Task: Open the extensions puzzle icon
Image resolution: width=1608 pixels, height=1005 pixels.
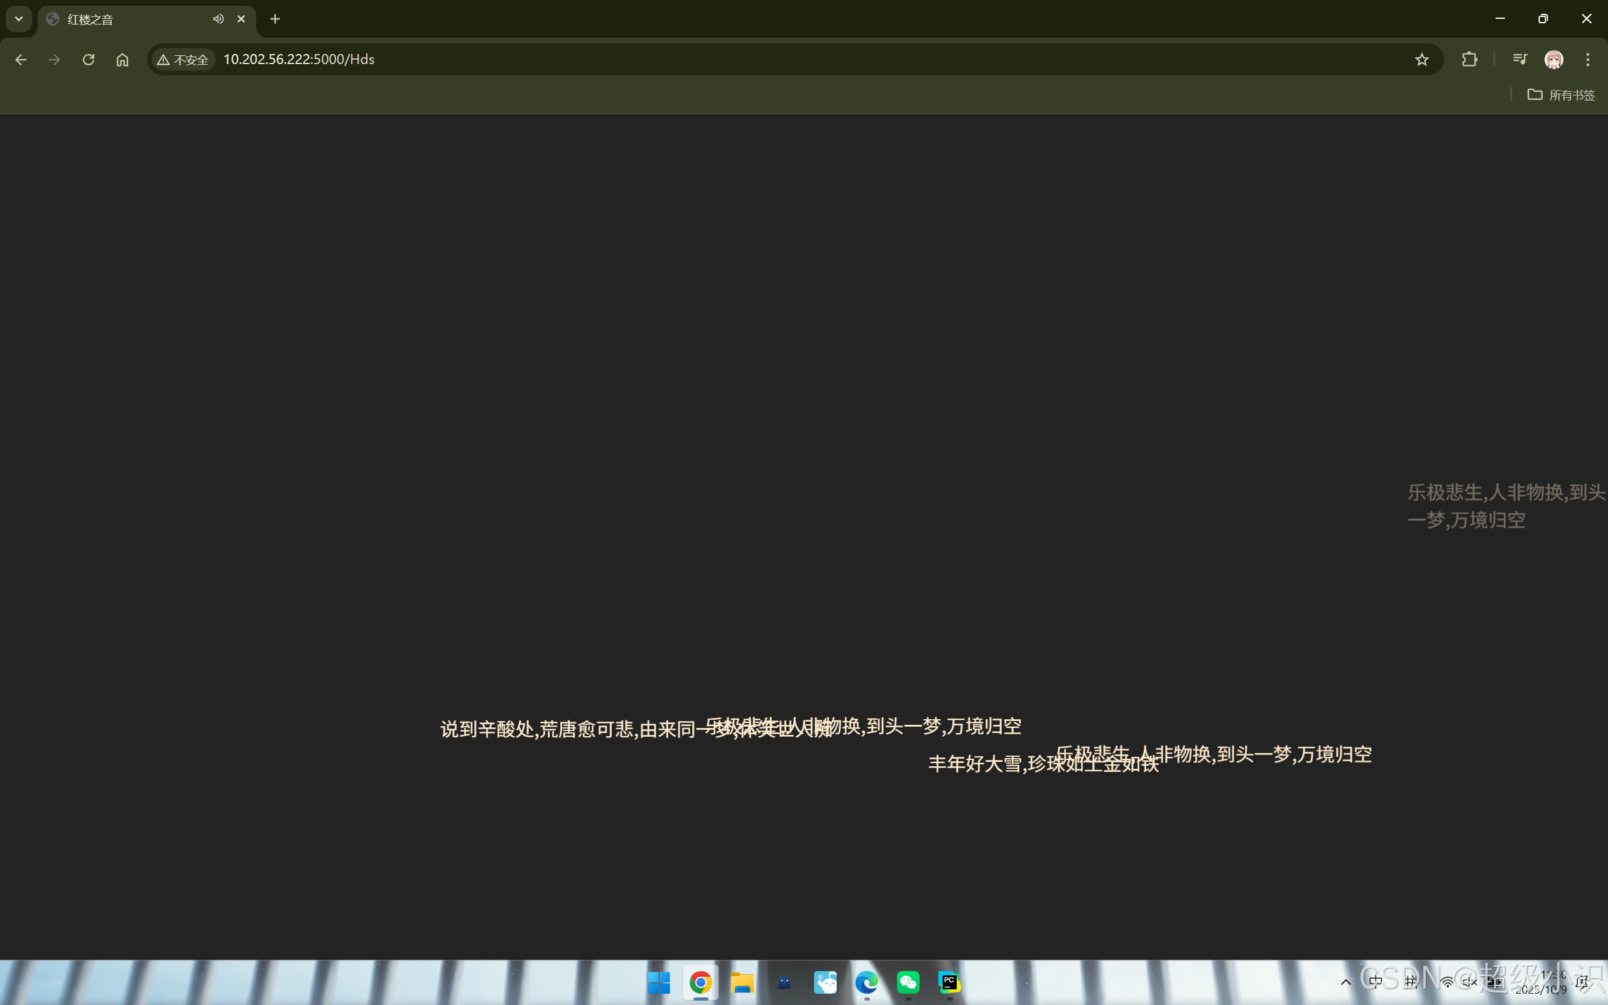Action: point(1469,60)
